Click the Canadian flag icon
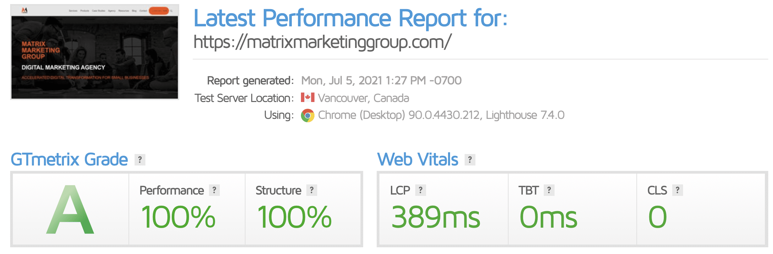Image resolution: width=773 pixels, height=254 pixels. 308,98
